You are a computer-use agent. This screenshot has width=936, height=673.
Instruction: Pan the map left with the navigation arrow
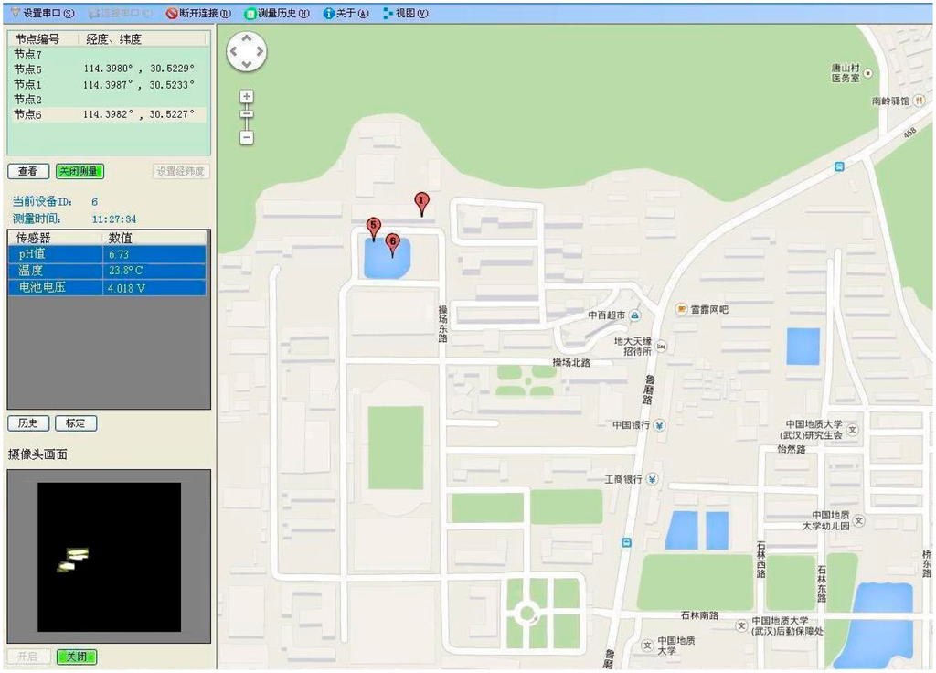pos(234,51)
